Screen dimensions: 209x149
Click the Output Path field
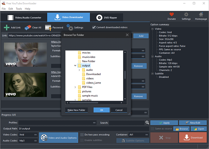click(x=84, y=129)
